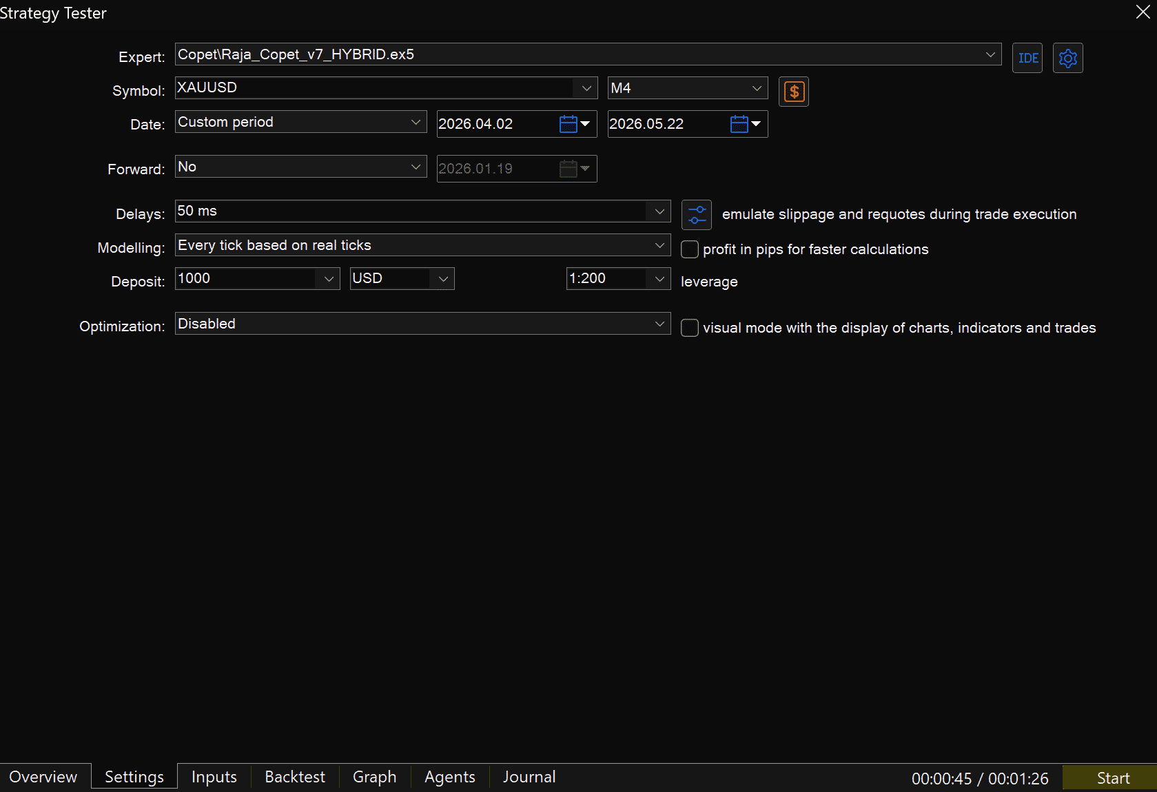Close the Strategy Tester panel
This screenshot has width=1157, height=792.
1143,12
